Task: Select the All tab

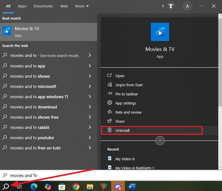Action: click(8, 6)
